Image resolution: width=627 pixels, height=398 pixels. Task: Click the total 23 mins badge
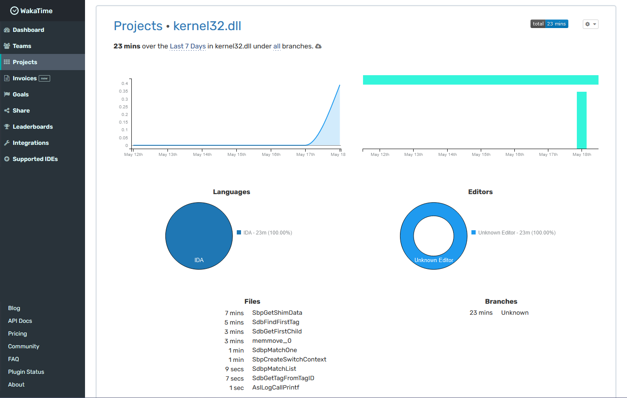549,24
